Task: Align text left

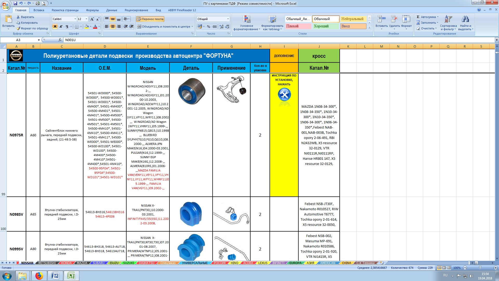Action: point(107,27)
